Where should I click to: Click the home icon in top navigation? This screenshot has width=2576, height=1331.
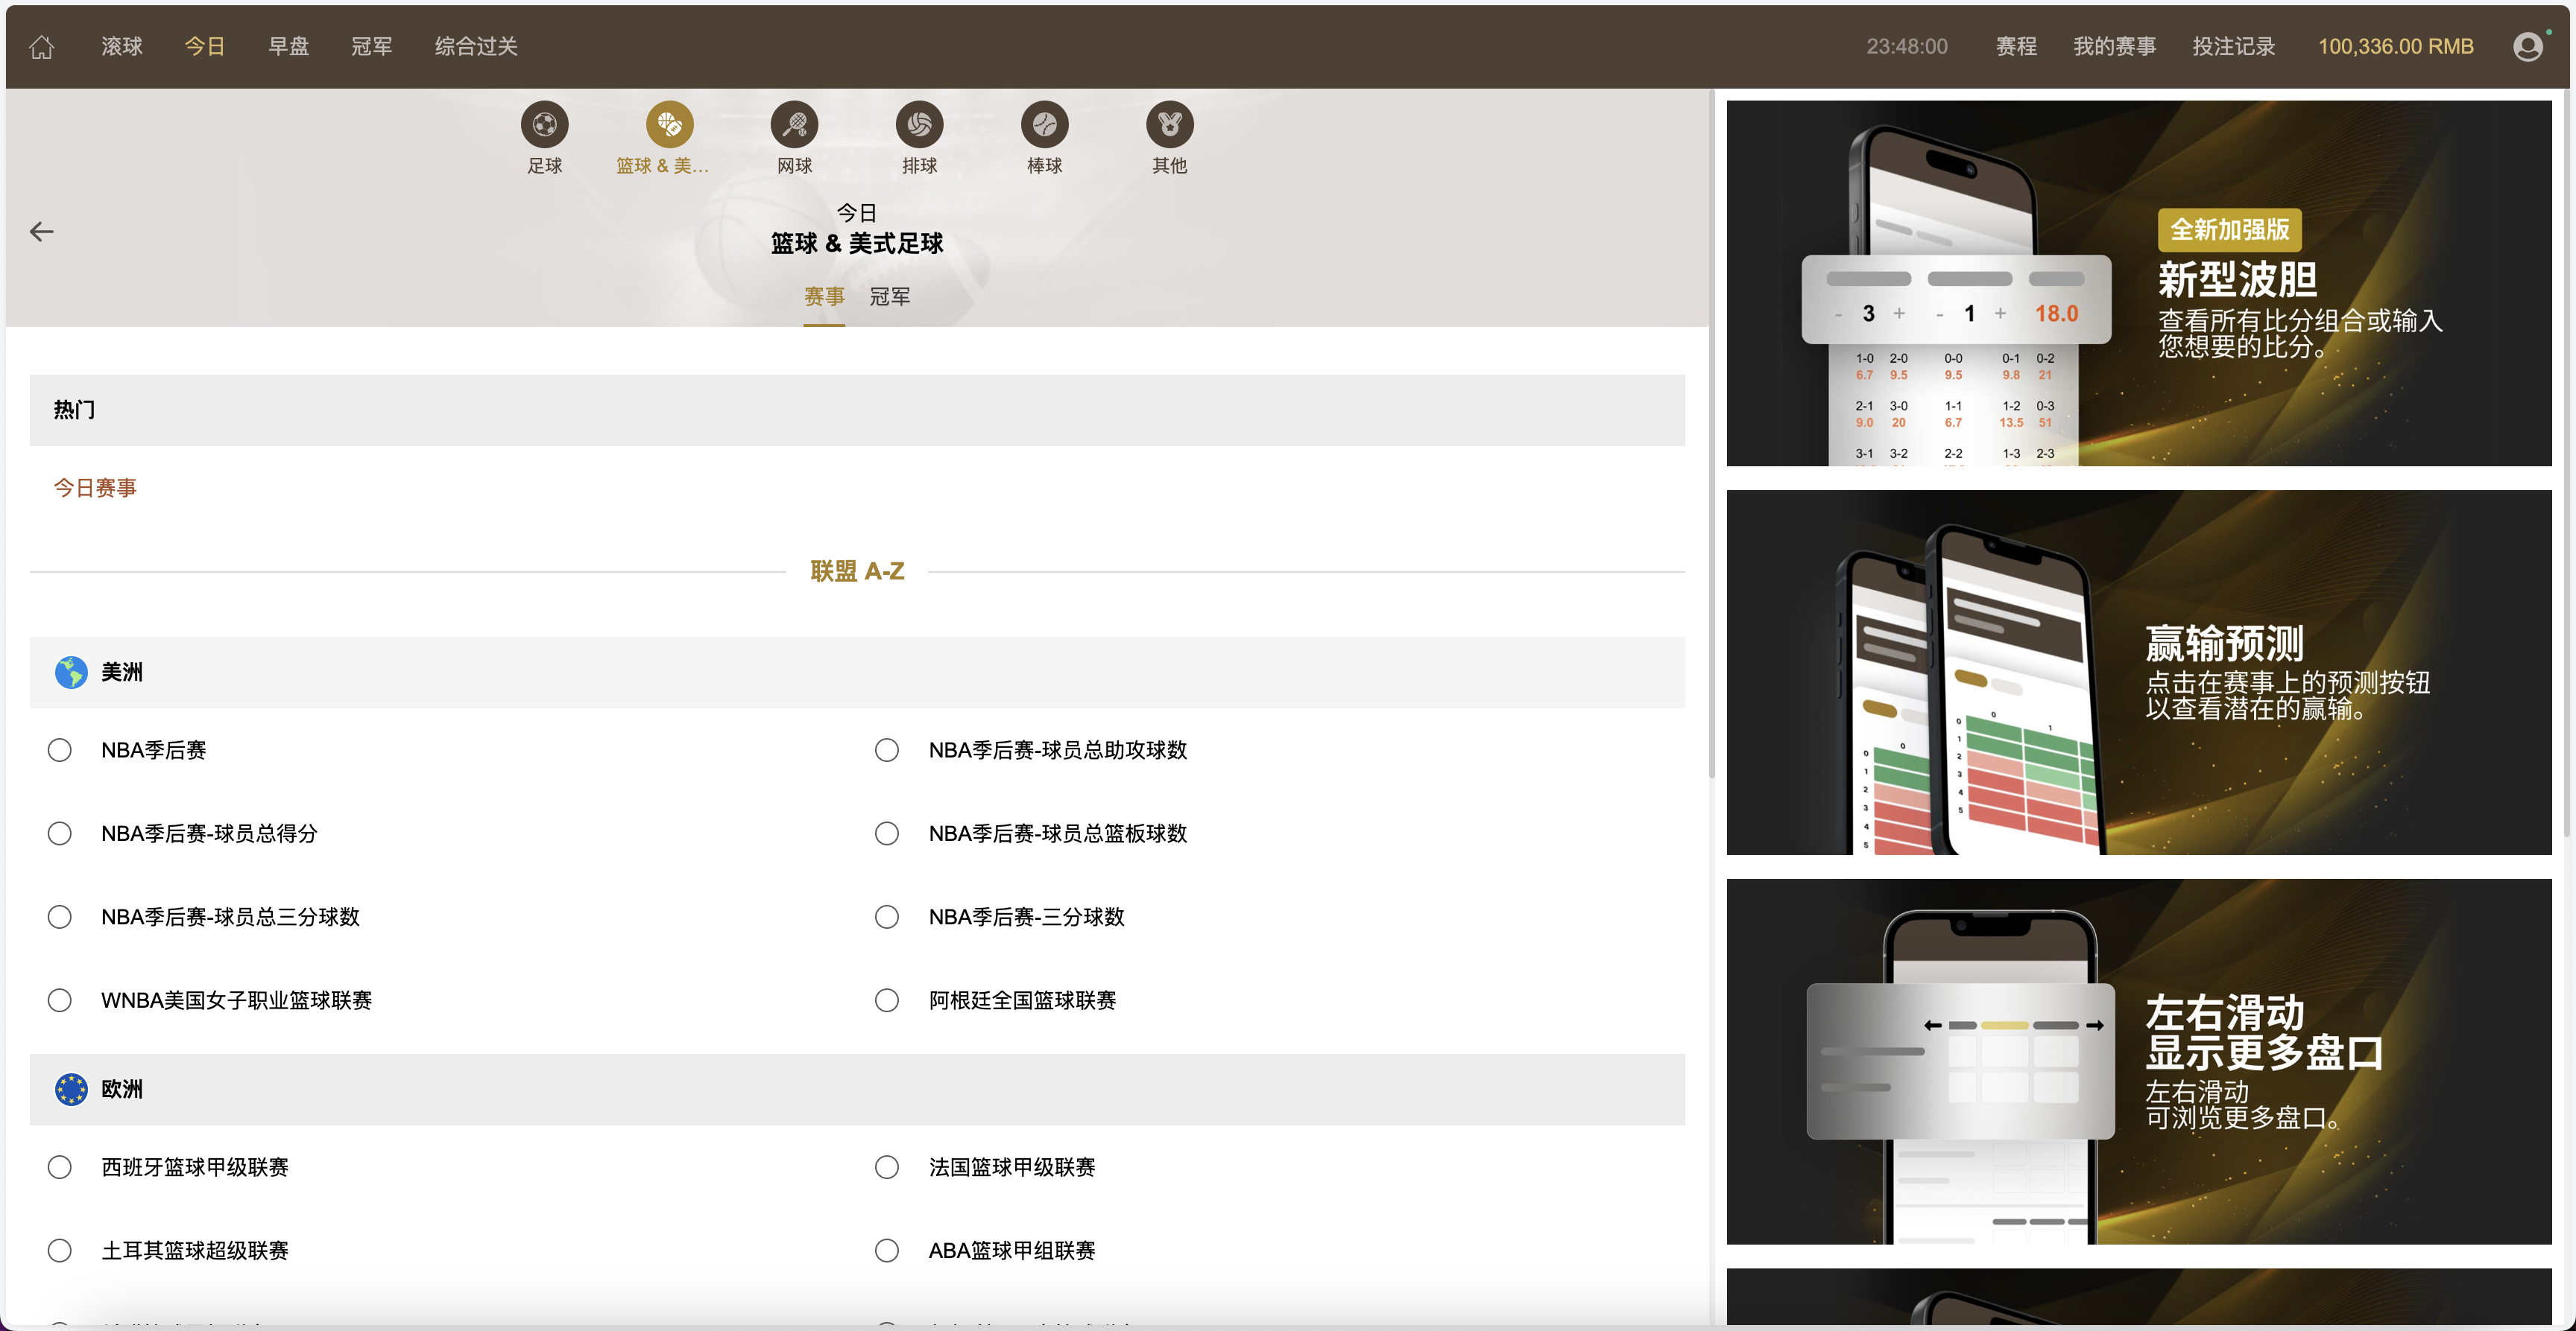pyautogui.click(x=42, y=46)
